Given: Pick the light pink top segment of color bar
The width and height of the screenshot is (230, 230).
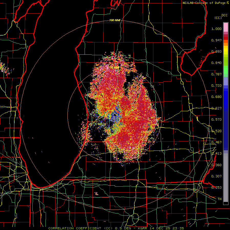Looking at the screenshot, I should (226, 27).
